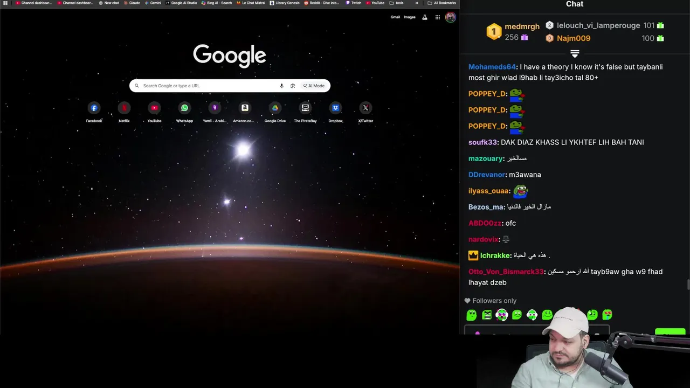Click the Najm009 leaderboard name

574,38
